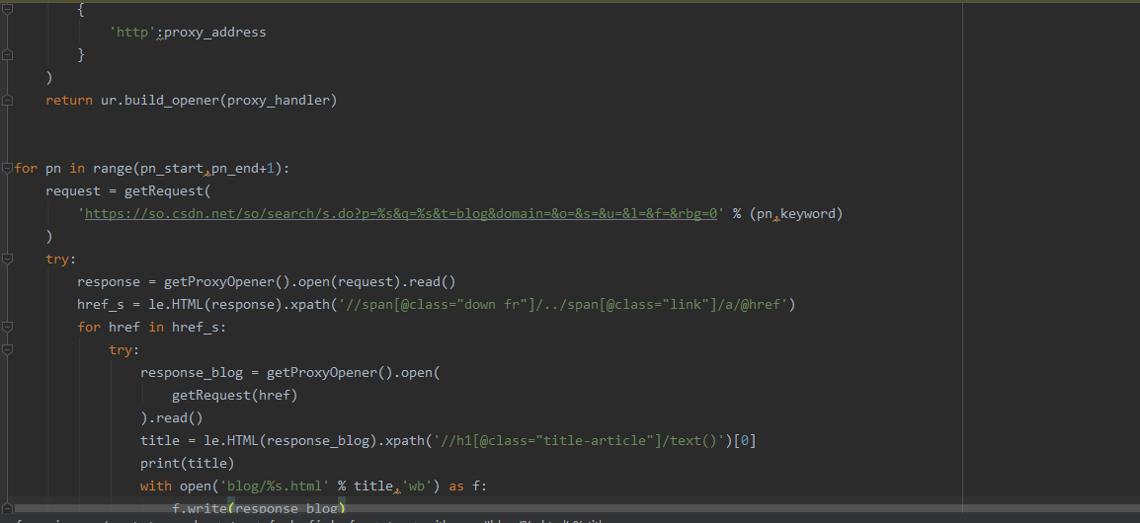
Task: Click the 'getRequest(href)' call
Action: point(235,395)
